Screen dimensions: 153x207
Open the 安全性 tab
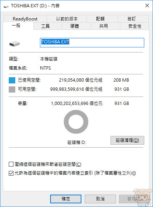pyautogui.click(x=135, y=26)
